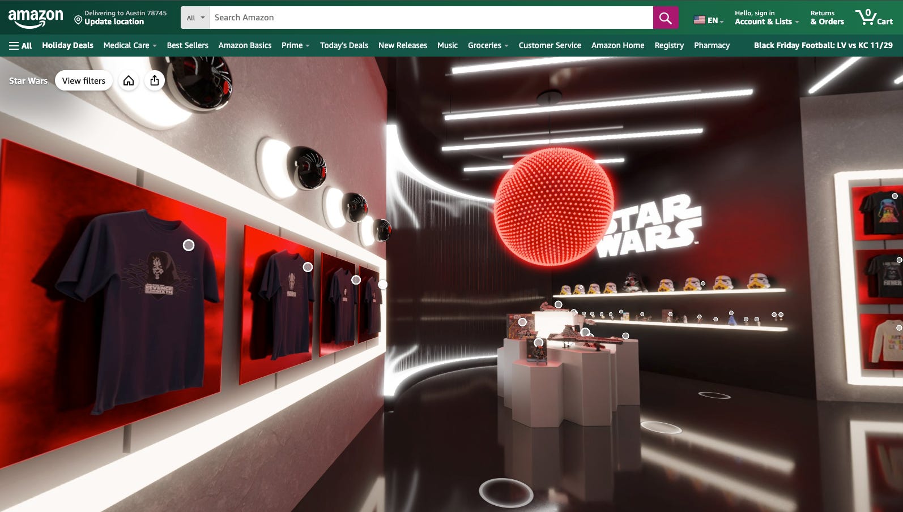Image resolution: width=903 pixels, height=512 pixels.
Task: Click the Search Amazon input field
Action: coord(431,18)
